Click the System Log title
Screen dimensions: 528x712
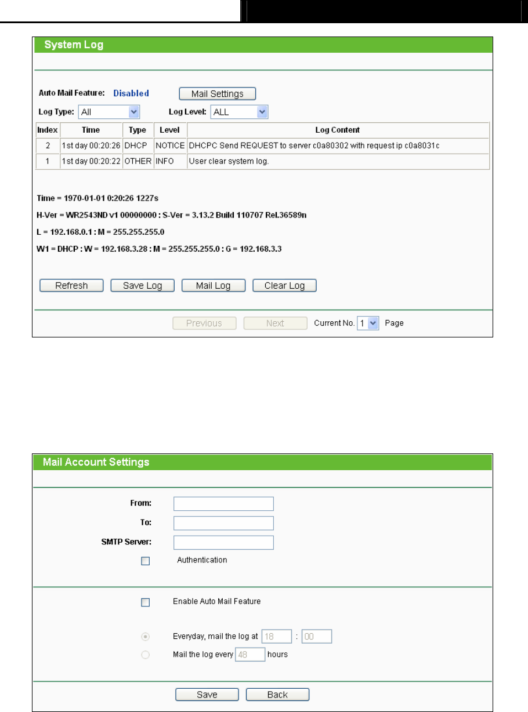click(74, 45)
